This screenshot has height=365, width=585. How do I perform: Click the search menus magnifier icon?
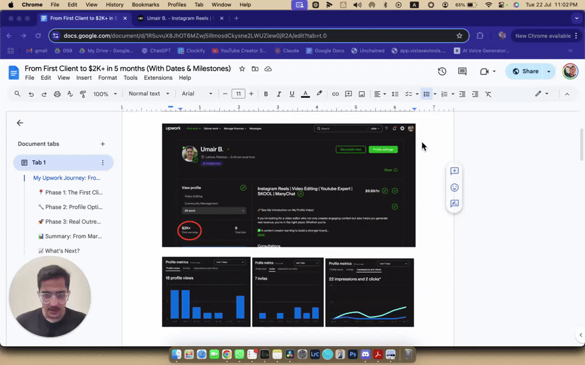(x=17, y=94)
